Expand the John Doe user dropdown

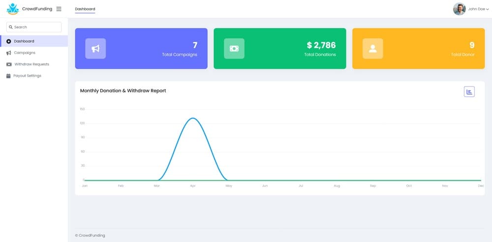pyautogui.click(x=479, y=9)
